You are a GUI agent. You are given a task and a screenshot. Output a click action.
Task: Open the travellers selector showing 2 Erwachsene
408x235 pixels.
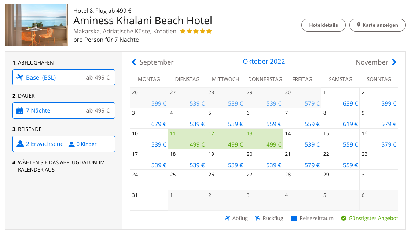pos(64,144)
